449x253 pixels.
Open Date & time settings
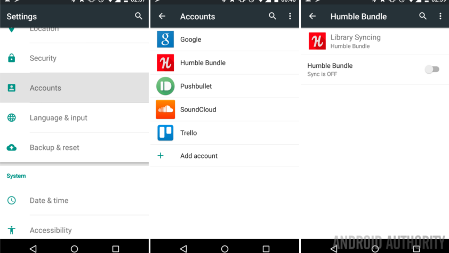pyautogui.click(x=75, y=200)
